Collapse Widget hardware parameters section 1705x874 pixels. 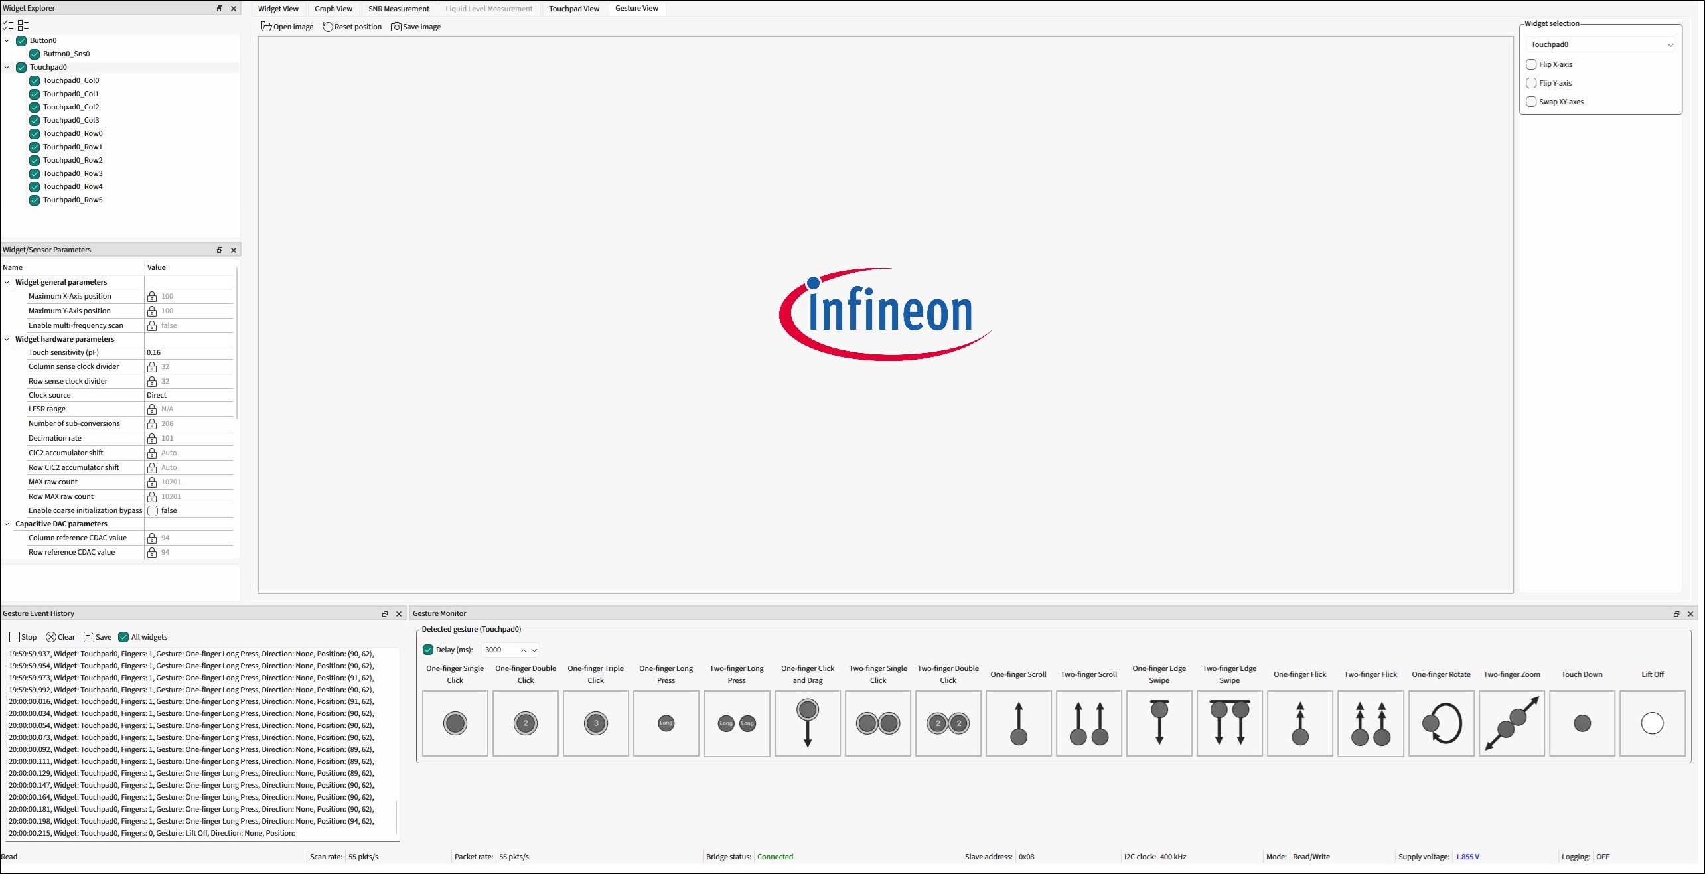(x=7, y=339)
